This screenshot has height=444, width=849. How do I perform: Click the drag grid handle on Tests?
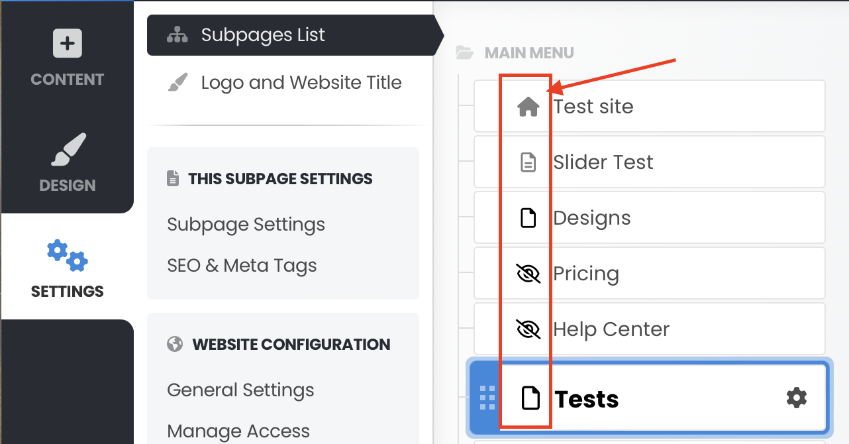click(487, 398)
